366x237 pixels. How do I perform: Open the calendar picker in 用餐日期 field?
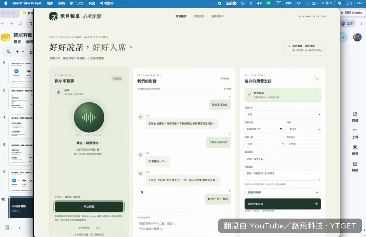pyautogui.click(x=281, y=129)
